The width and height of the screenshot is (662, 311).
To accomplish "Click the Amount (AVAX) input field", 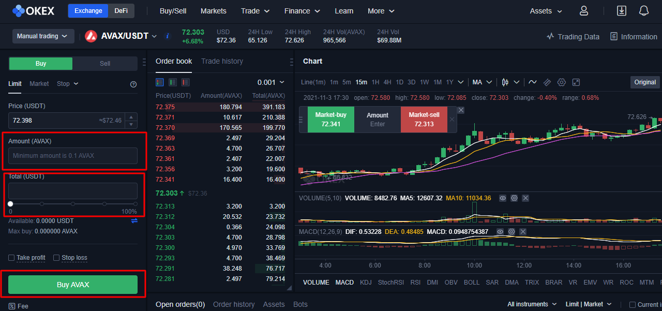I will 73,156.
